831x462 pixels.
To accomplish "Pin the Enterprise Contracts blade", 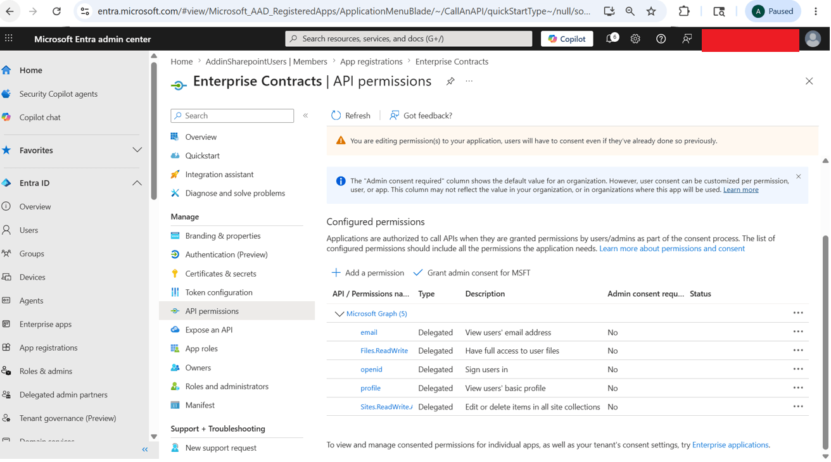I will (x=450, y=81).
